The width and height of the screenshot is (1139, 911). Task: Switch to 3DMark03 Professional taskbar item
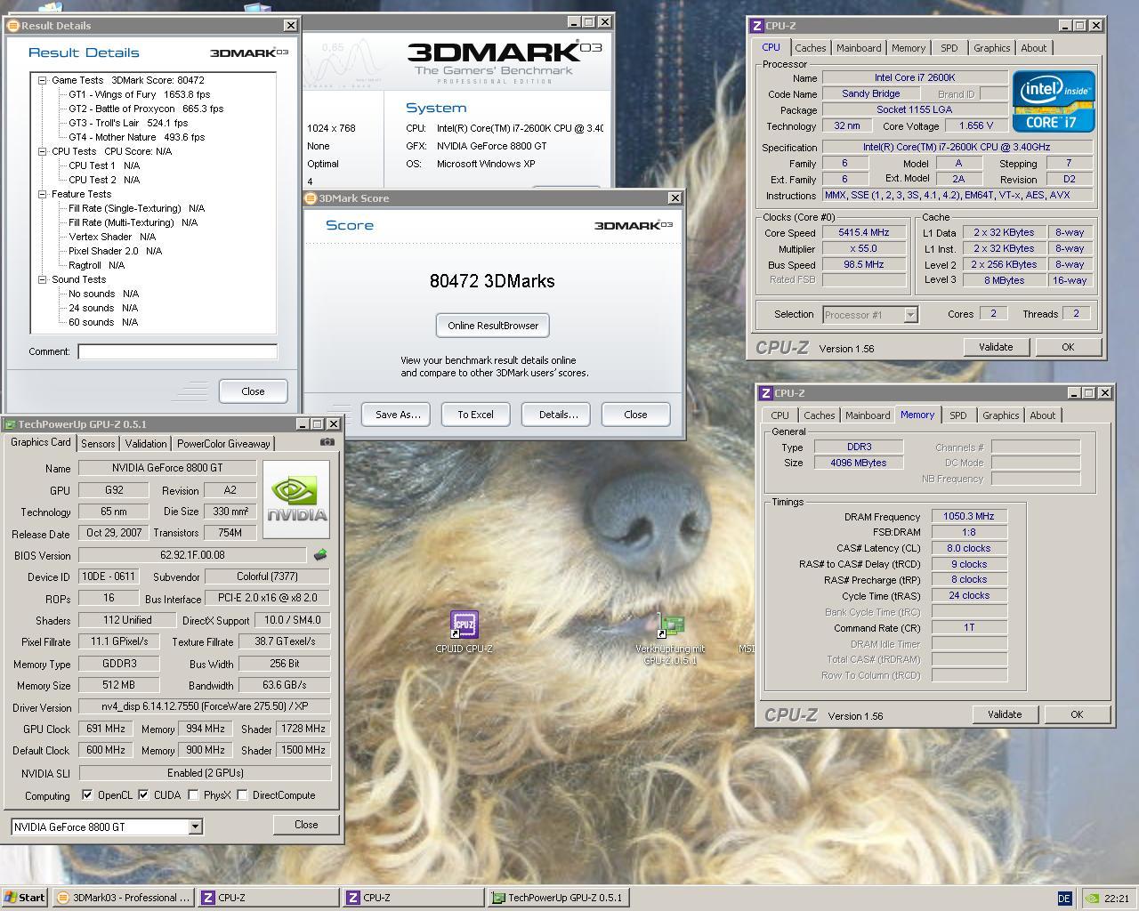coord(123,898)
